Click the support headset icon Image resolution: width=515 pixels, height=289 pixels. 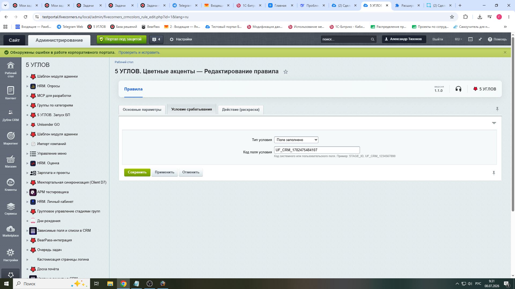458,89
